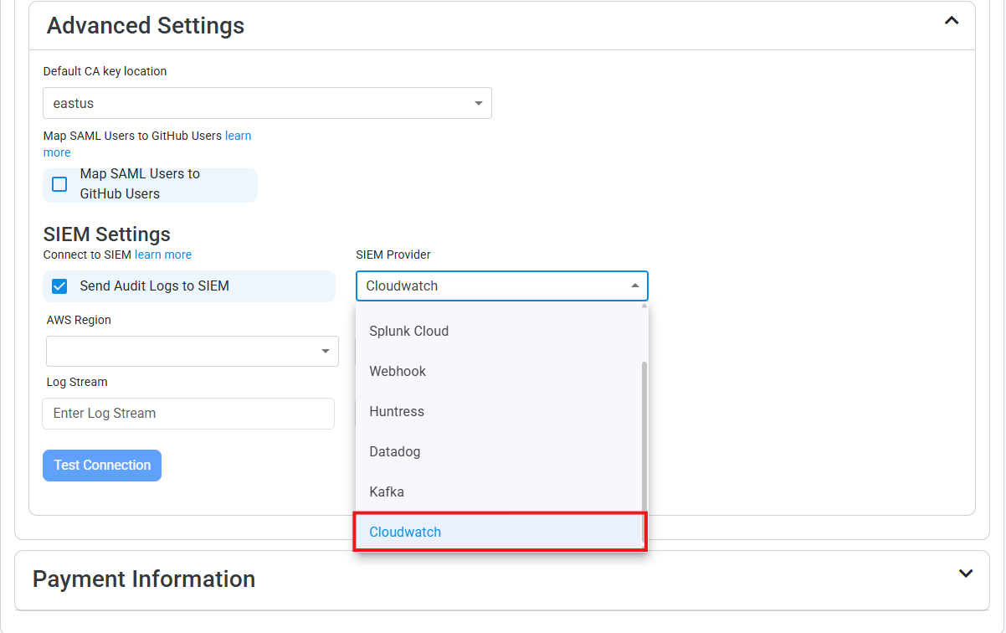1006x633 pixels.
Task: Uncheck the Send Audit Logs checkbox
Action: point(59,286)
